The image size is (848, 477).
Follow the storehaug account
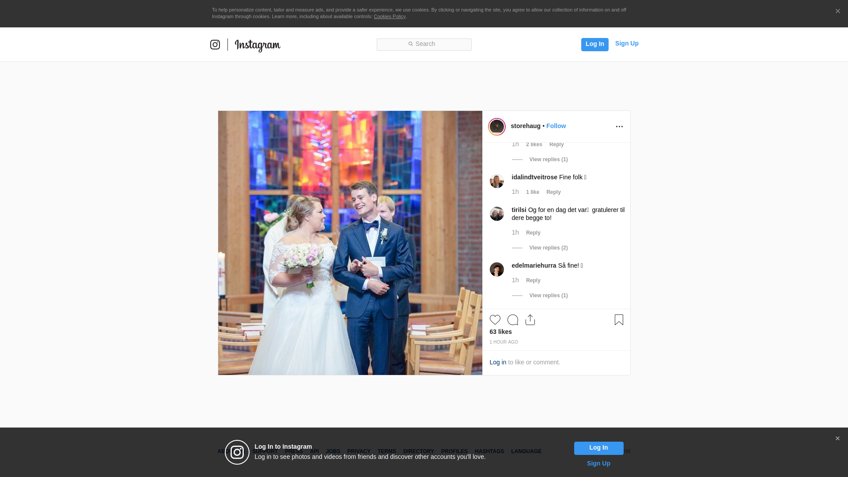(x=556, y=126)
